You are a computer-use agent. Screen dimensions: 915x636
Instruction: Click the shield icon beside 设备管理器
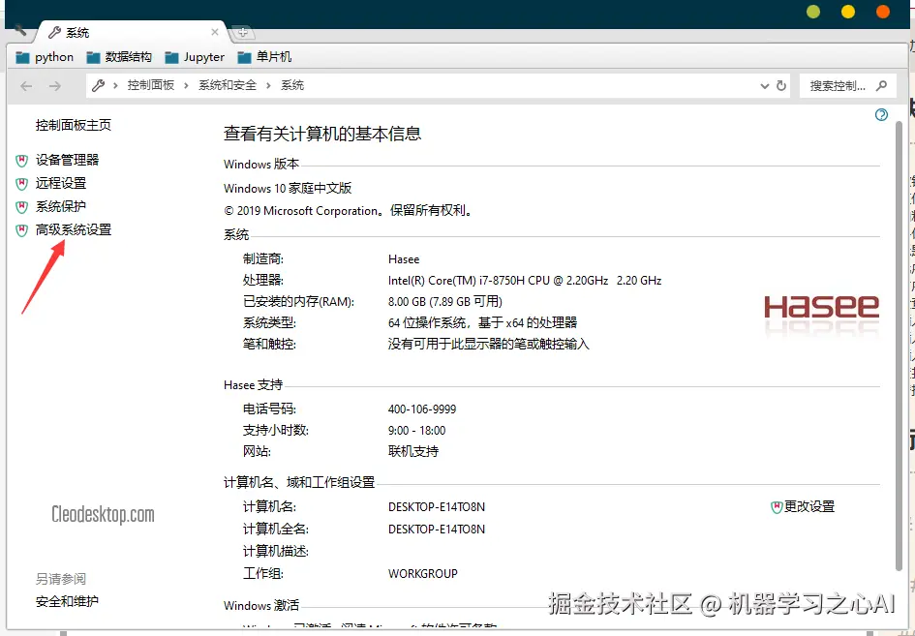pyautogui.click(x=21, y=161)
